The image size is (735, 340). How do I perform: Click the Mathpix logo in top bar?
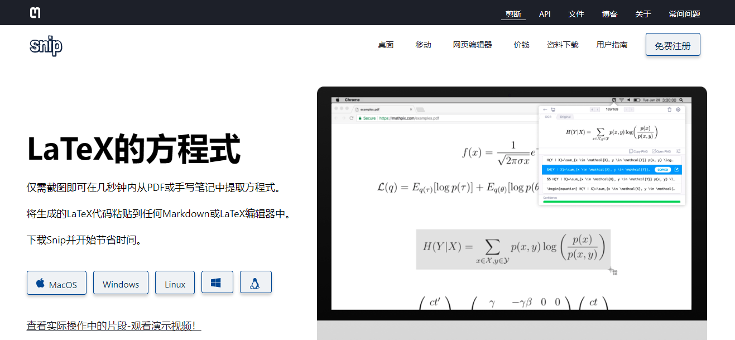tap(35, 13)
